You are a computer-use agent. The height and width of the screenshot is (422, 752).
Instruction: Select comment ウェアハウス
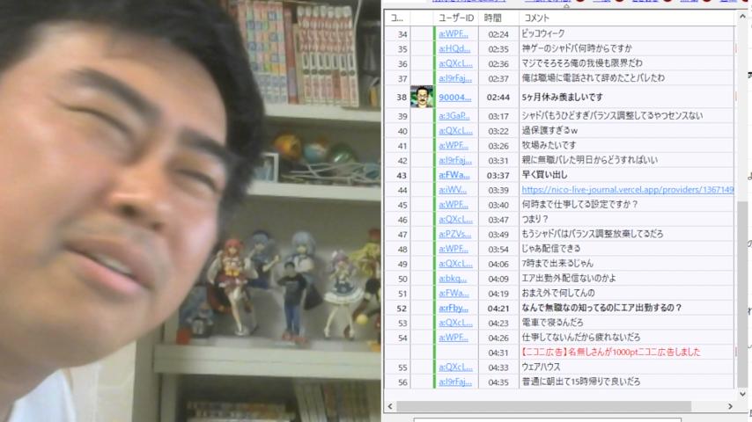click(541, 367)
